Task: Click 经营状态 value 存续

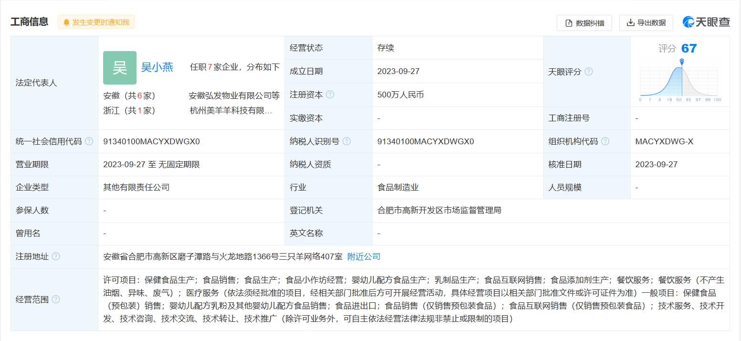Action: pyautogui.click(x=386, y=48)
